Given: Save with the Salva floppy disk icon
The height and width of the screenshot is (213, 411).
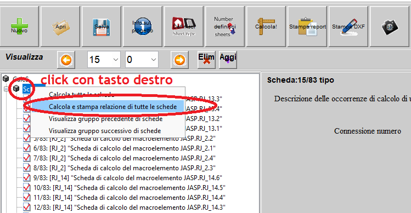Looking at the screenshot, I should coord(102,27).
